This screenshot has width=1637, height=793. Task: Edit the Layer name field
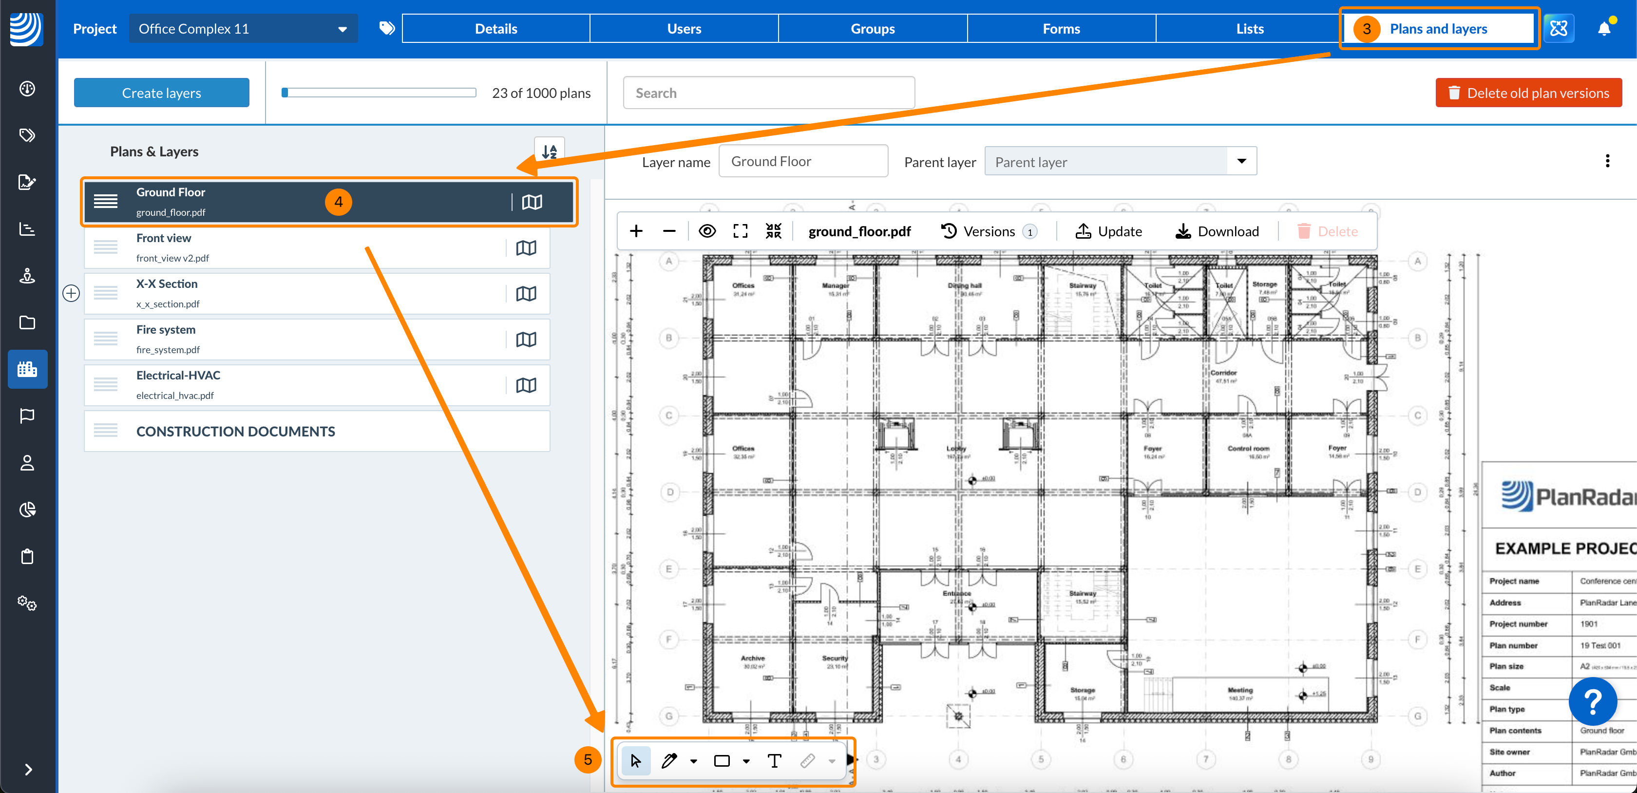[803, 161]
